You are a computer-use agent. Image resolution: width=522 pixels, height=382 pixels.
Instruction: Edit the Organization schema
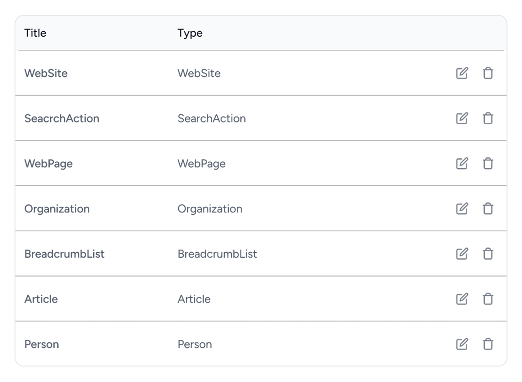pyautogui.click(x=462, y=208)
